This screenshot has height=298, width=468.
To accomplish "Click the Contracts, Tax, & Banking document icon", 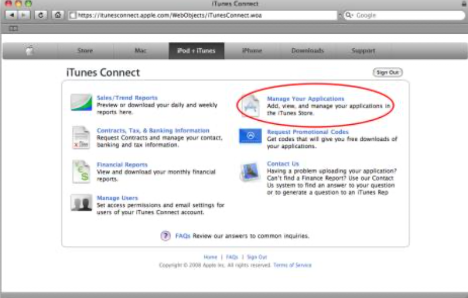I will (x=81, y=137).
